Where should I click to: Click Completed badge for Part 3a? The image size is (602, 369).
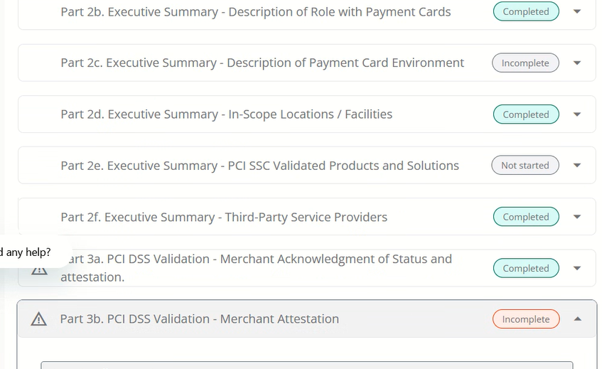[x=526, y=269]
